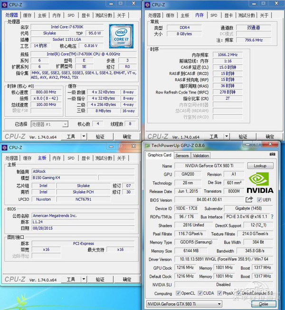The height and width of the screenshot is (310, 285).
Task: Click the 345.8 GB/s bandwidth value
Action: tap(255, 251)
